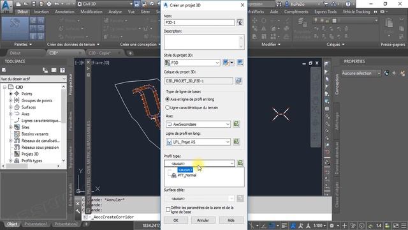Click the search binoculars icon in title bar

tap(279, 4)
